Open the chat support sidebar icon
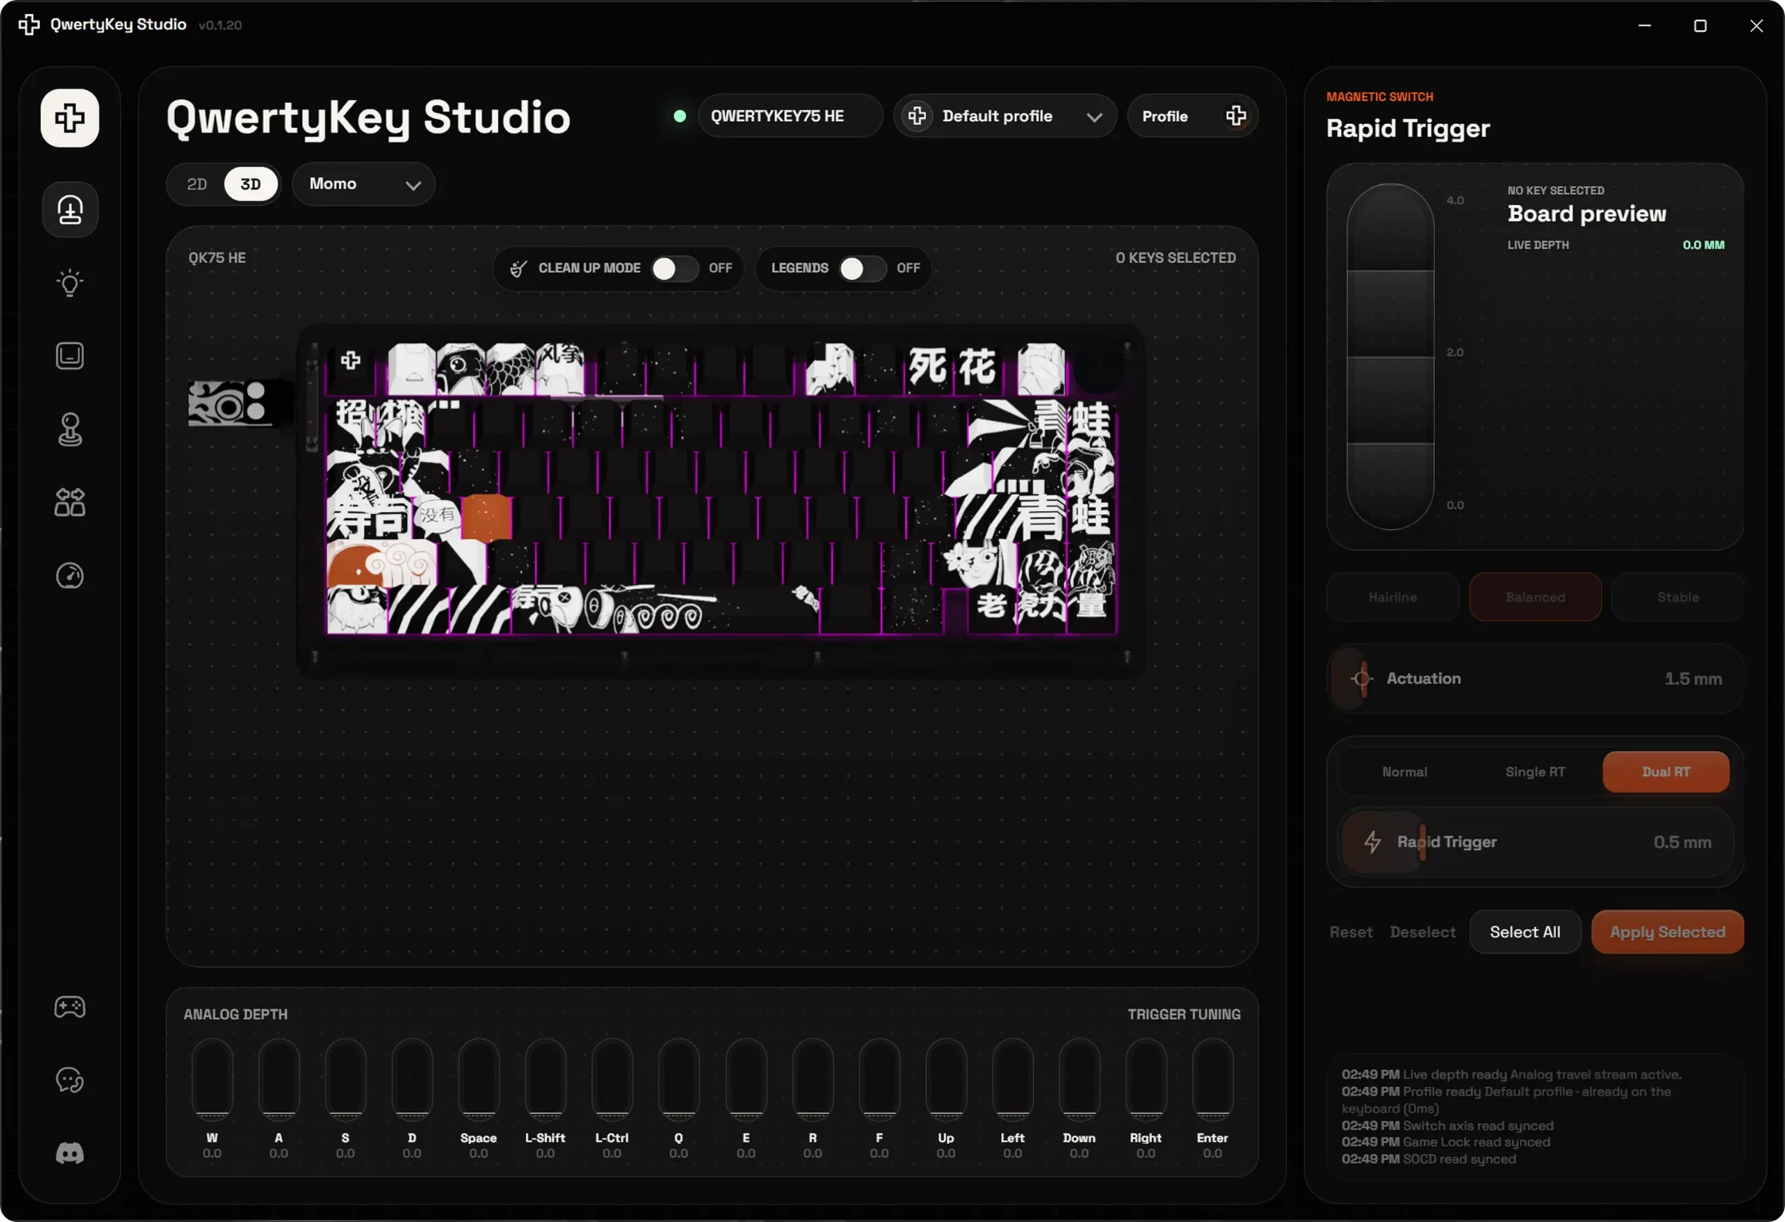The height and width of the screenshot is (1222, 1785). (70, 1080)
